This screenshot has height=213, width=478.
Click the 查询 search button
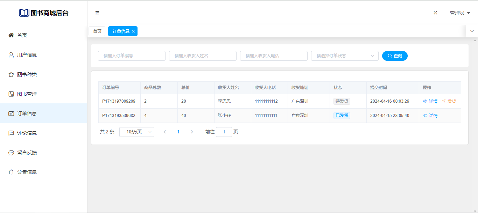[x=395, y=56]
